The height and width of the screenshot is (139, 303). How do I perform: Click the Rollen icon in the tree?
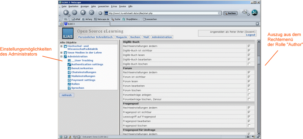pyautogui.click(x=69, y=84)
